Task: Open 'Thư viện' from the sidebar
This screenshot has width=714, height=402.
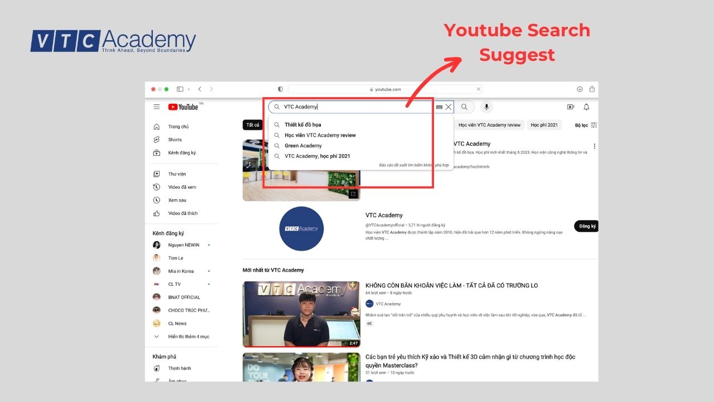Action: [x=176, y=174]
